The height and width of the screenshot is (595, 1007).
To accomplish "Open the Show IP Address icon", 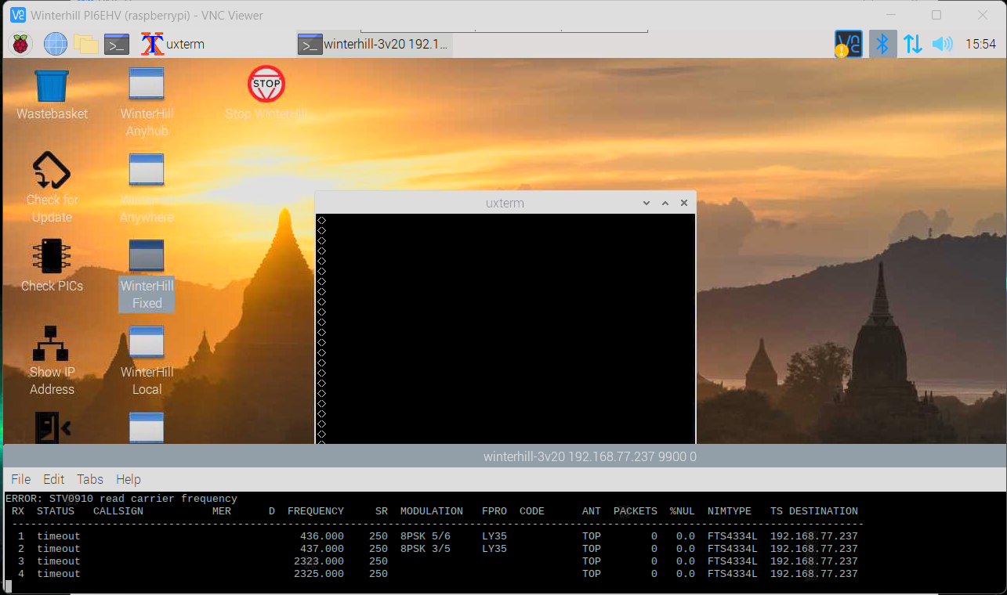I will 52,344.
